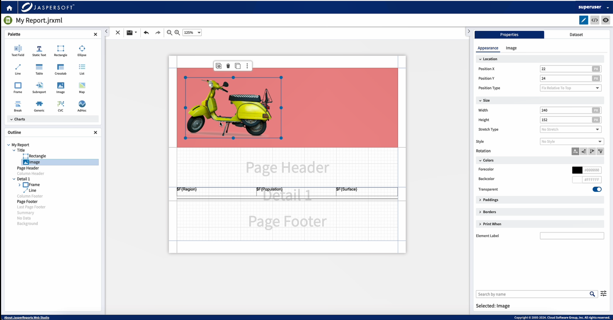
Task: Open About JasperReports Web Studio link
Action: point(27,317)
